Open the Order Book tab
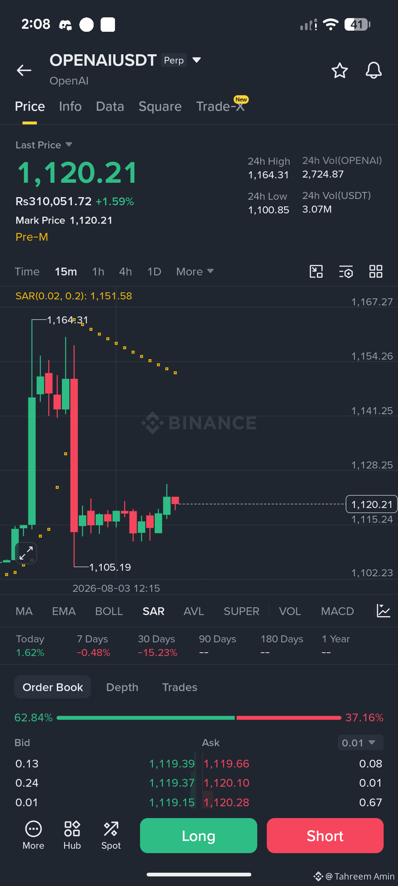 click(53, 687)
